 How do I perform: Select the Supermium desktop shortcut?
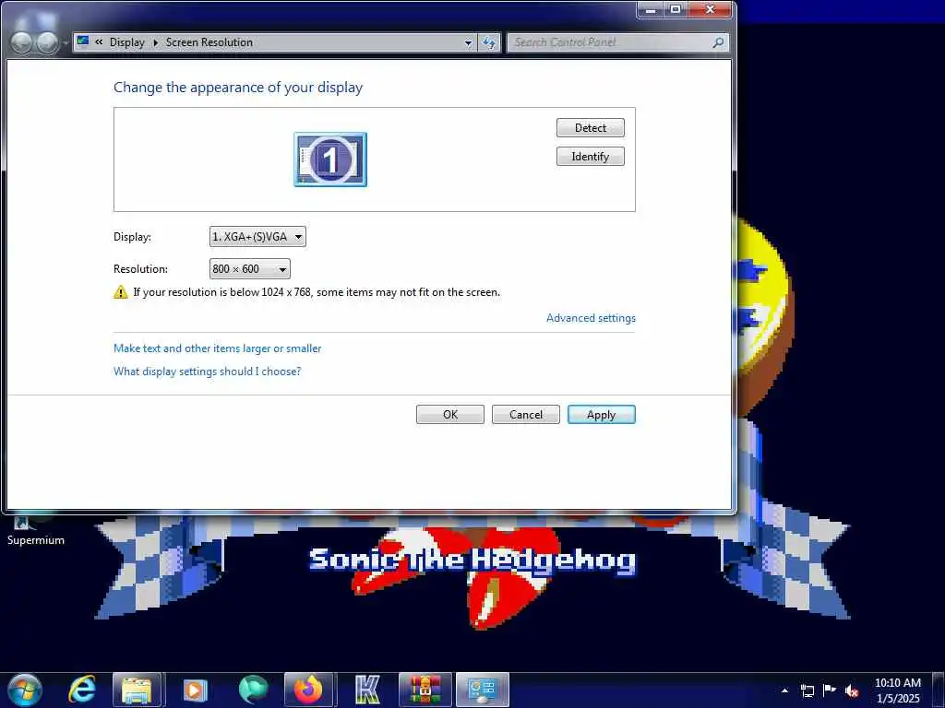(36, 532)
